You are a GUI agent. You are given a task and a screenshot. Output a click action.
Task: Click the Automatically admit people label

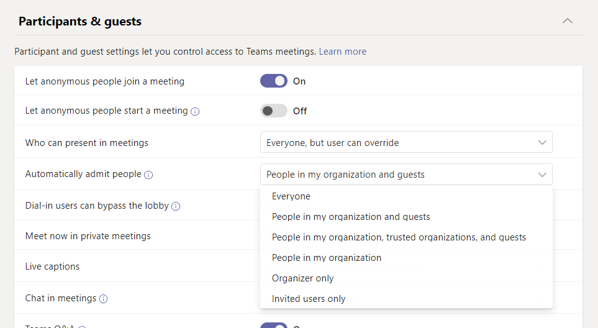[83, 174]
